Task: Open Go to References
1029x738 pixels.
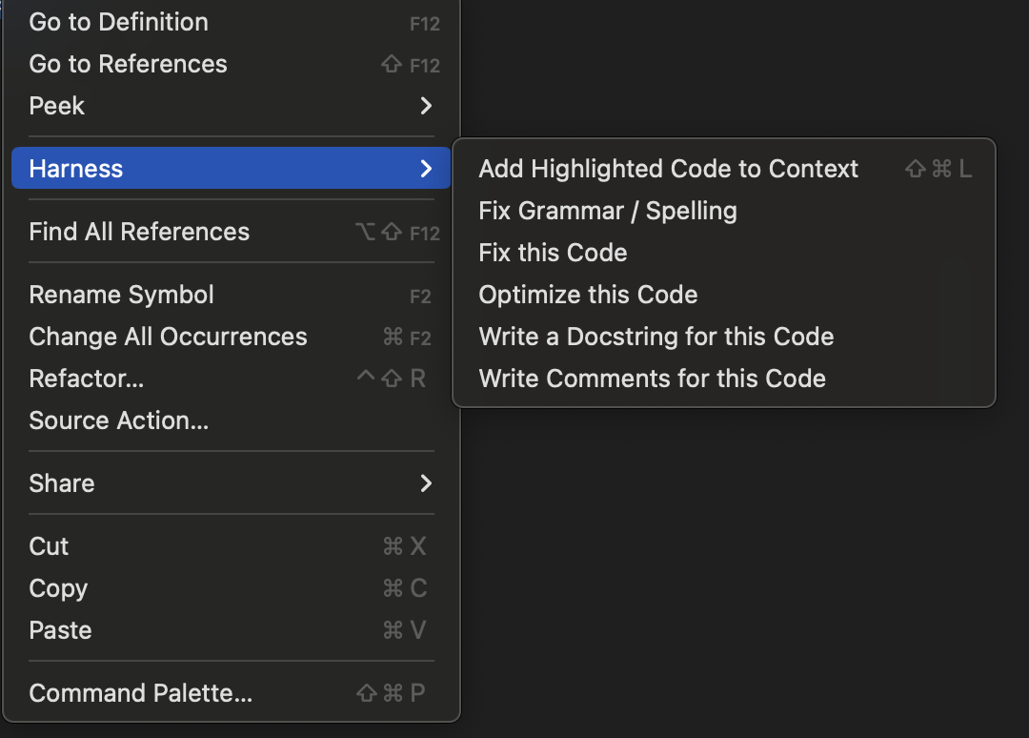Action: point(128,64)
